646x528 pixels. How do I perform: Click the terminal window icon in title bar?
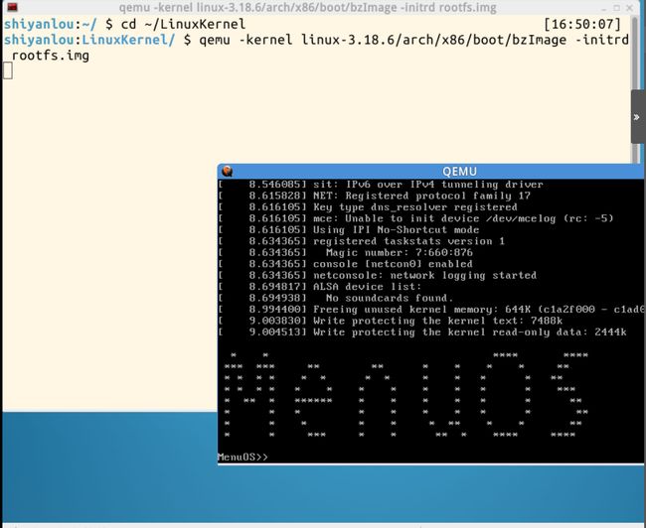(x=12, y=7)
